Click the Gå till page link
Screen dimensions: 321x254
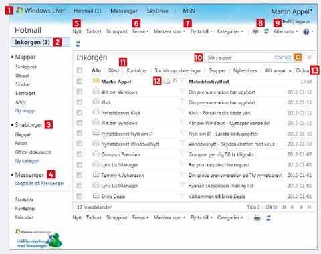[x=272, y=207]
